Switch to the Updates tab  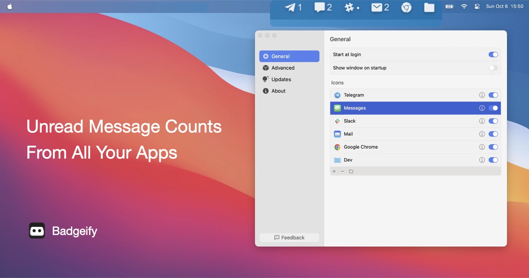[x=289, y=79]
